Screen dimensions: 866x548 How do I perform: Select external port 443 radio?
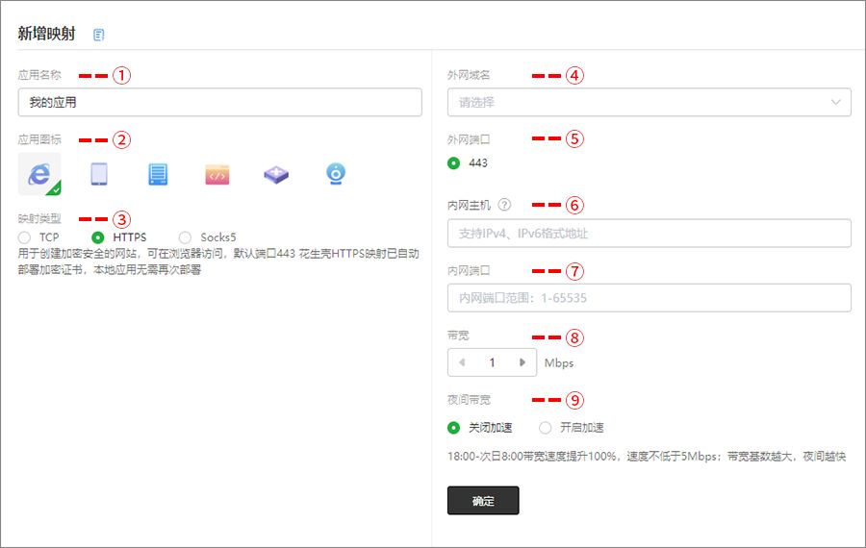coord(453,162)
